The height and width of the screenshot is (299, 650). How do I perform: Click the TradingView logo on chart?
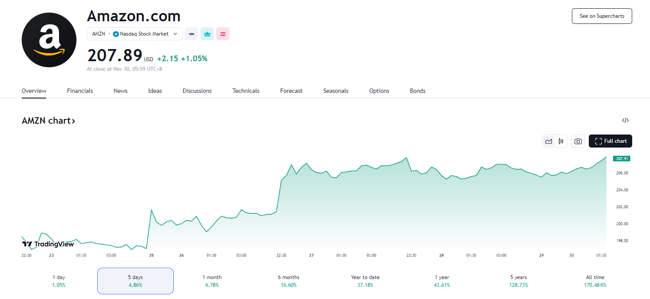point(48,244)
